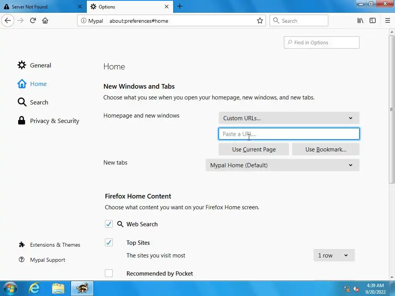Open Extensions & Themes link

click(x=50, y=245)
